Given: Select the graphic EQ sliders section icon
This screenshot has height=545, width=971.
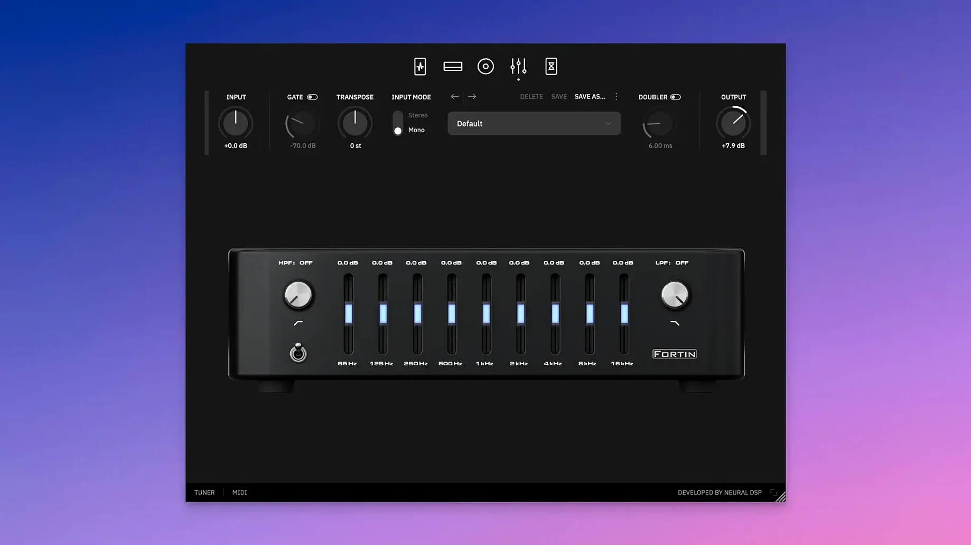Looking at the screenshot, I should 518,67.
